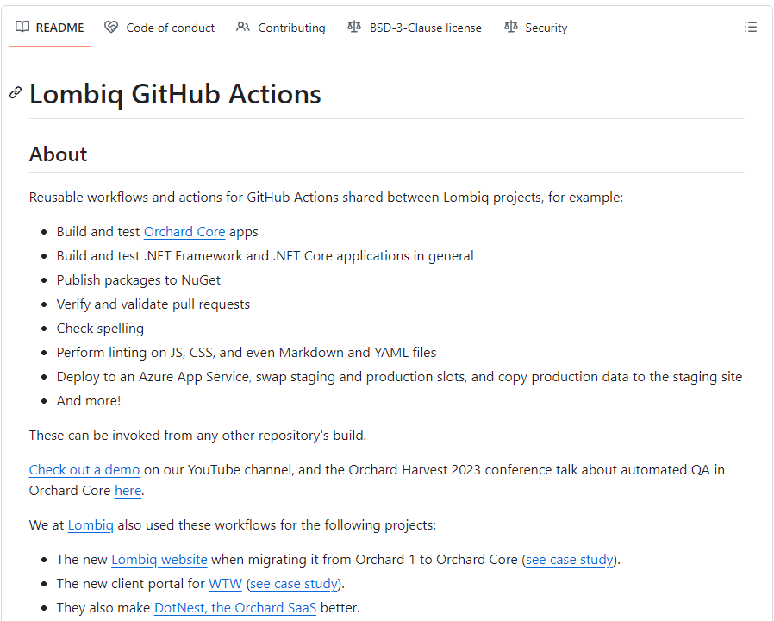Open the Lombiq website link
The image size is (774, 621).
(x=159, y=560)
